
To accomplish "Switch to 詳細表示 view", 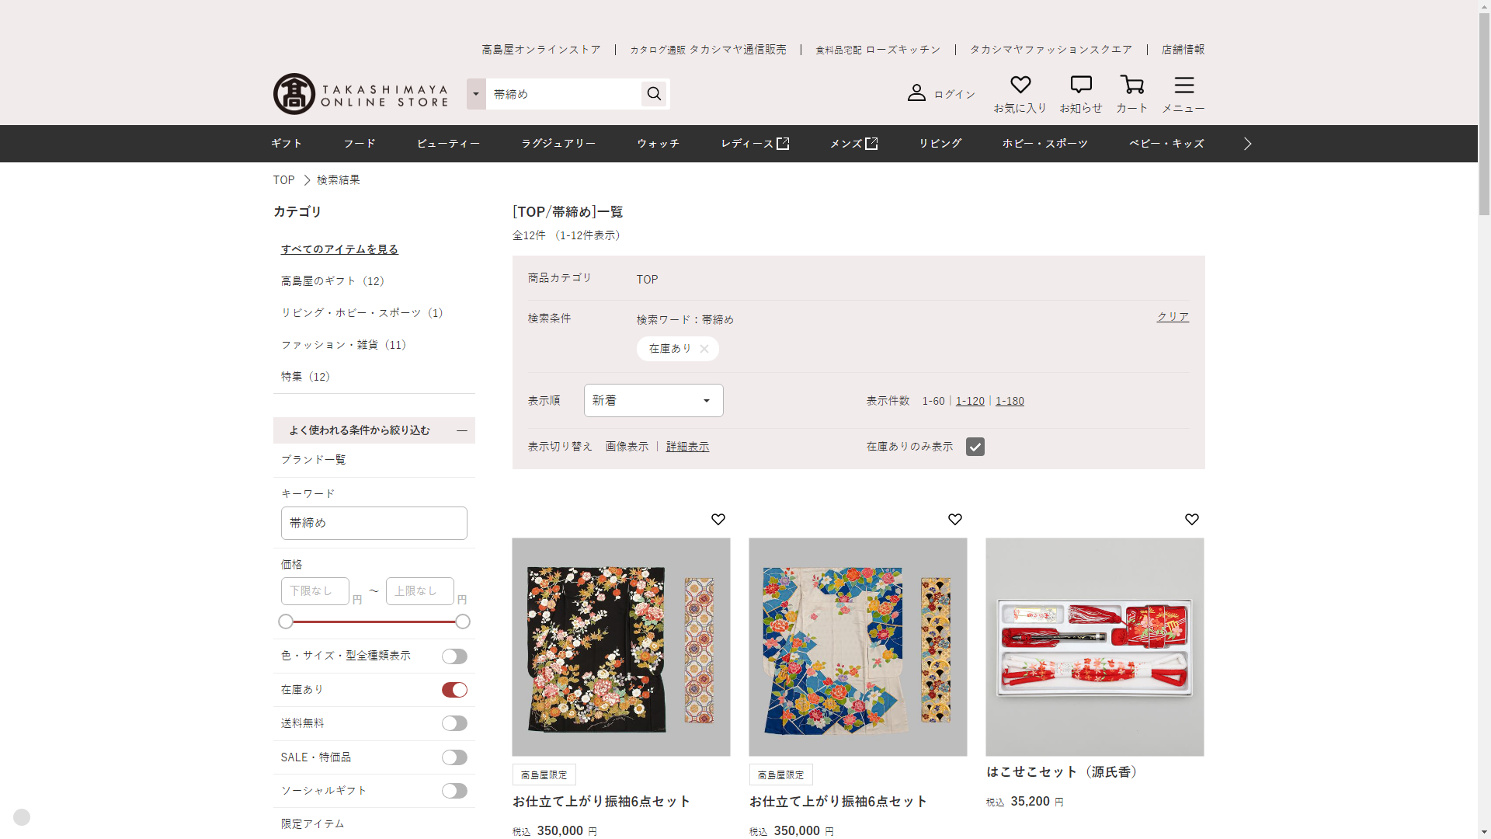I will coord(687,447).
